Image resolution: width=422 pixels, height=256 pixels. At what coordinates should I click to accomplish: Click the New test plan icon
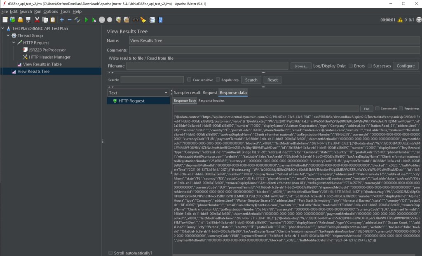click(x=5, y=19)
